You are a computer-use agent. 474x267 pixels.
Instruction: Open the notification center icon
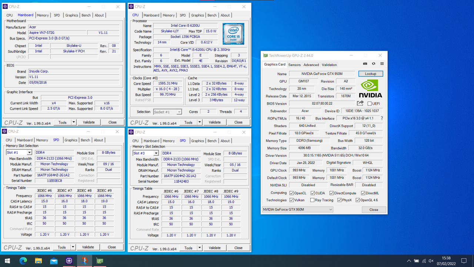coord(464,261)
